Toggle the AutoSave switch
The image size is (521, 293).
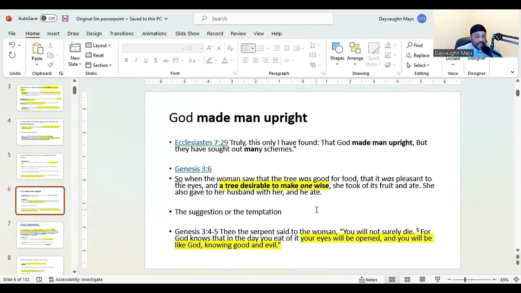point(48,19)
